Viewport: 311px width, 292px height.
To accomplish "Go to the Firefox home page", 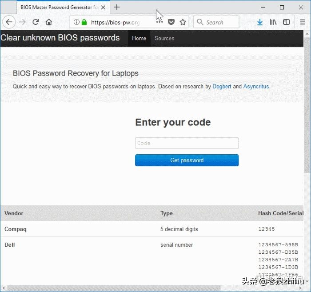I will 49,22.
